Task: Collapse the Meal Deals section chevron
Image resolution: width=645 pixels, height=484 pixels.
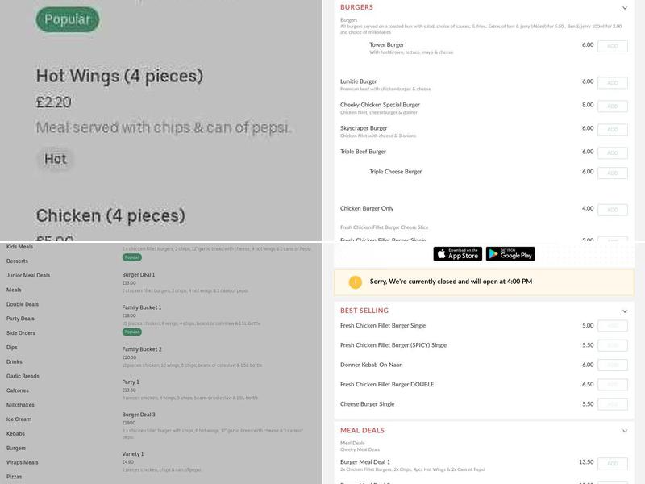Action: 625,431
